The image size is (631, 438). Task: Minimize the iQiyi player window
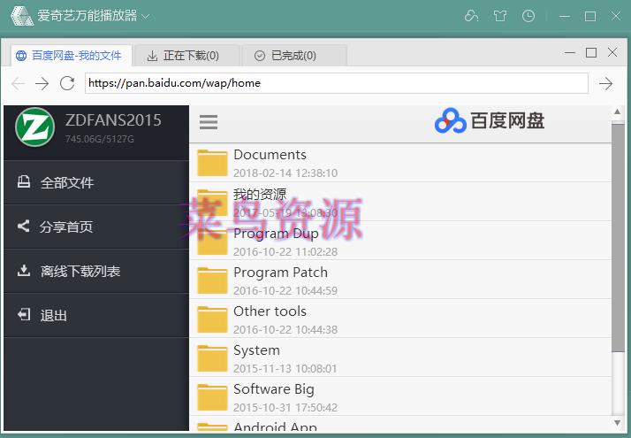point(565,16)
